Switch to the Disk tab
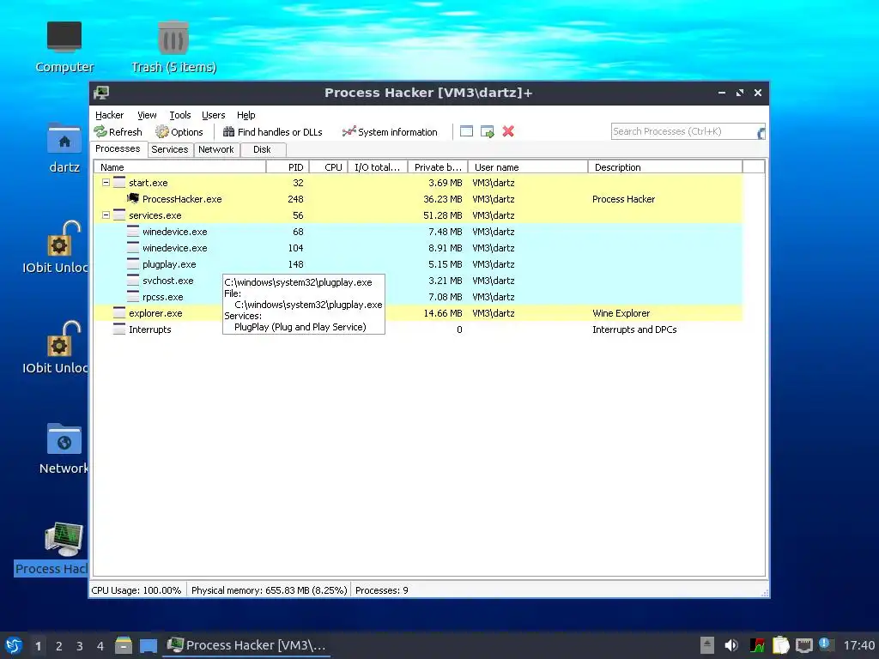879x659 pixels. click(x=263, y=149)
